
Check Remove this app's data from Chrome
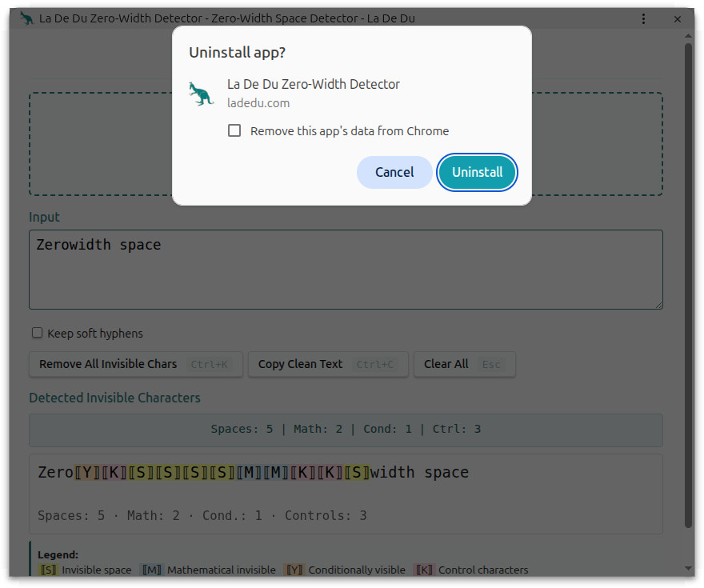(x=234, y=130)
